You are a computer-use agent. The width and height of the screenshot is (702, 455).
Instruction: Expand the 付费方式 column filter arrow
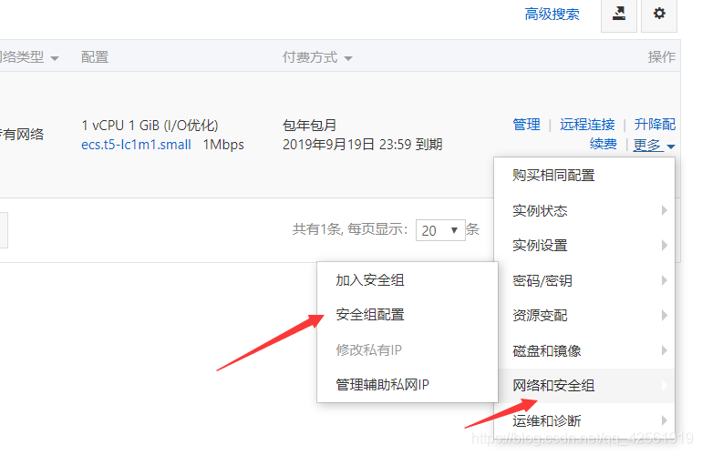348,58
